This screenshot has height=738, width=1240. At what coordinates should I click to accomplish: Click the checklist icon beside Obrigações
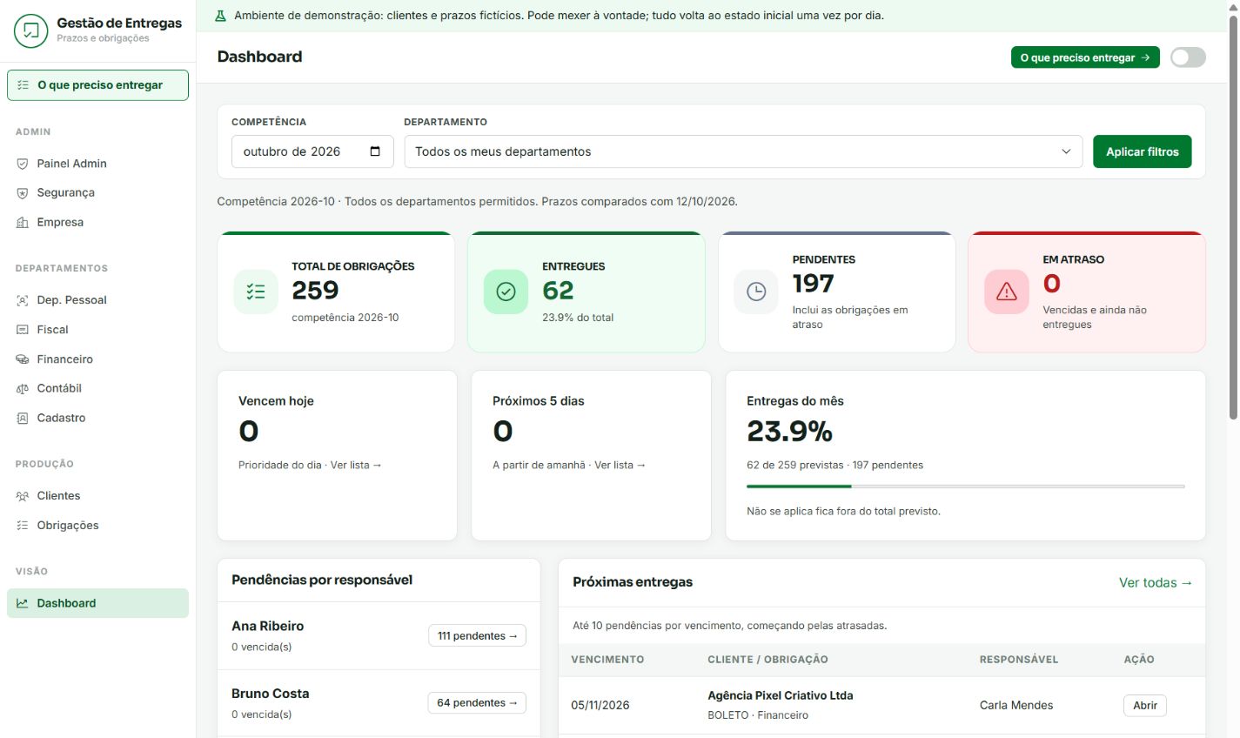23,526
